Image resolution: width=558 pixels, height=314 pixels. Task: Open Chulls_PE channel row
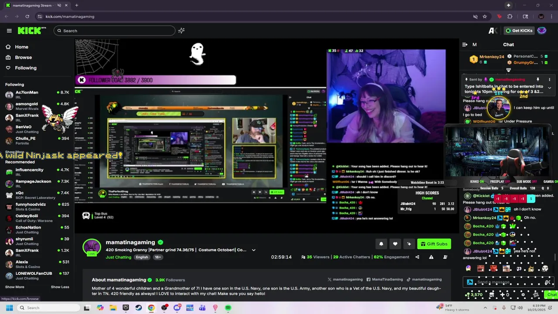point(37,141)
